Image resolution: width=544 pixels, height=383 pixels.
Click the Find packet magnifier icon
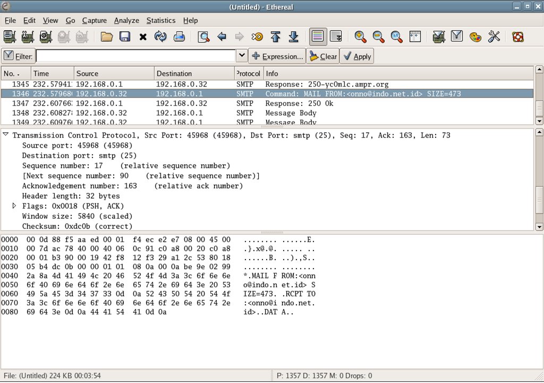coord(203,37)
